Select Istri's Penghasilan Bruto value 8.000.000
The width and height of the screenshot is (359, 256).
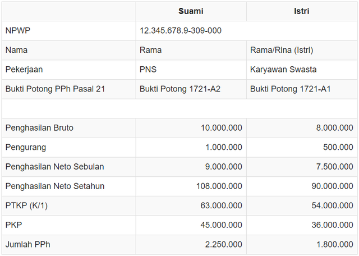pos(334,128)
